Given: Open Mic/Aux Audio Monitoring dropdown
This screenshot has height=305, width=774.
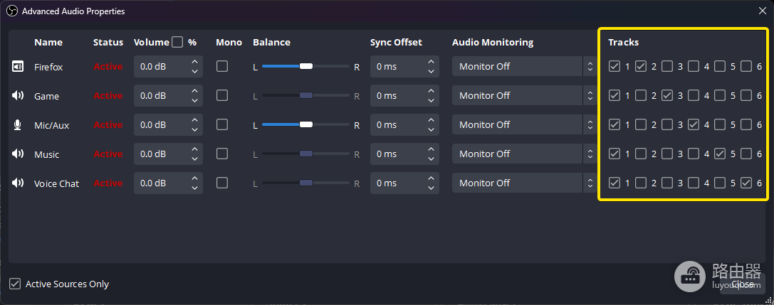Looking at the screenshot, I should pyautogui.click(x=523, y=124).
